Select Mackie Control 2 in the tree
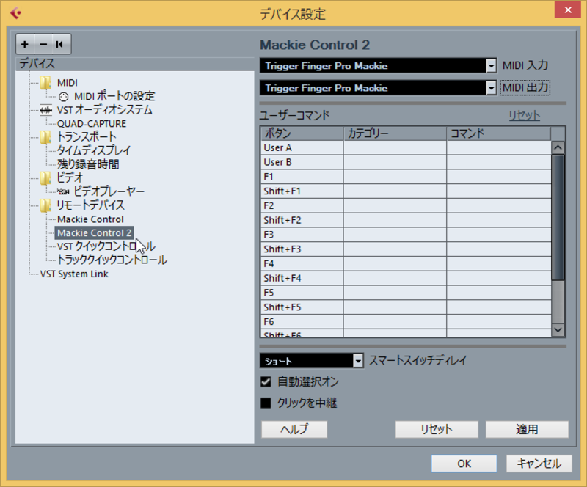587x487 pixels. point(95,232)
